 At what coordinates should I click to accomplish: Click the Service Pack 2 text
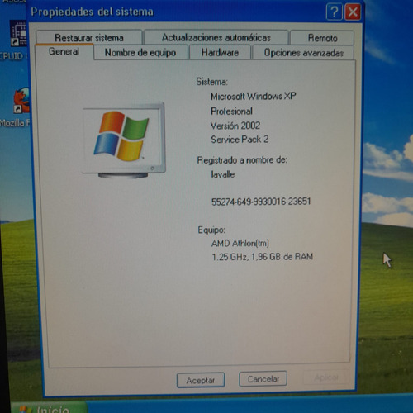pos(240,140)
